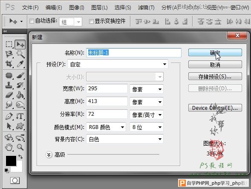251x189 pixels.
Task: Open the RGB 颜色 color mode dropdown
Action: pos(106,127)
